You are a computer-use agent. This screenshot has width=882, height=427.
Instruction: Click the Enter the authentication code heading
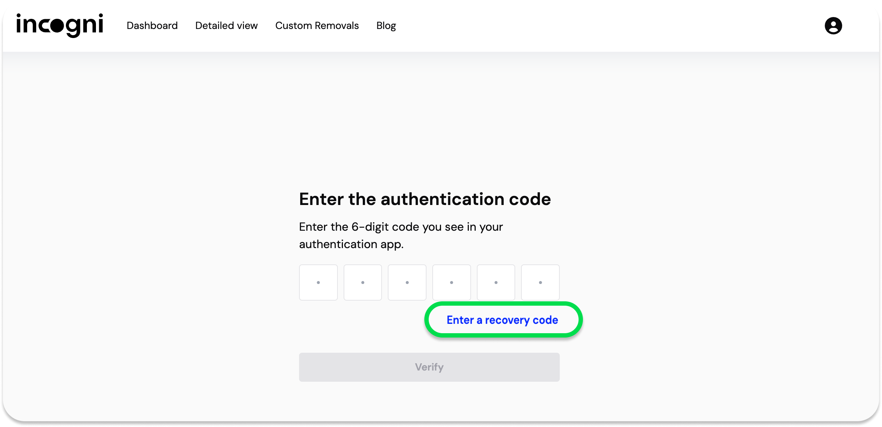425,199
